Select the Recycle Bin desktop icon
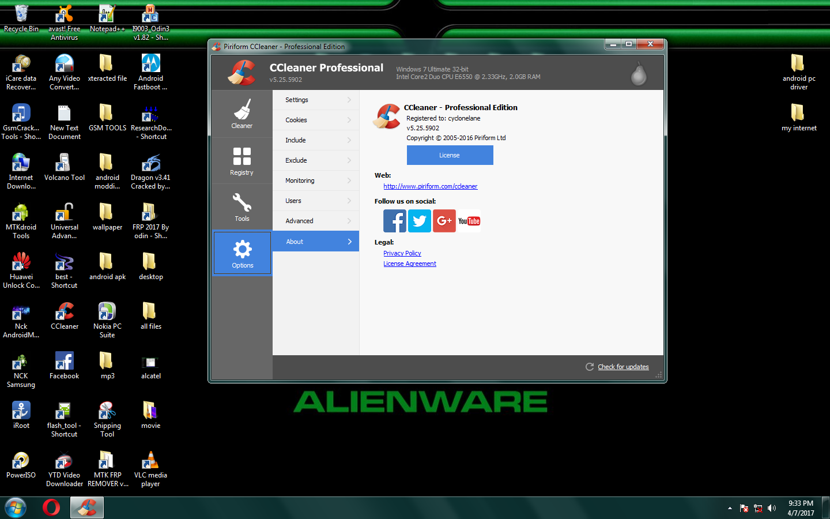The width and height of the screenshot is (830, 519). (21, 18)
